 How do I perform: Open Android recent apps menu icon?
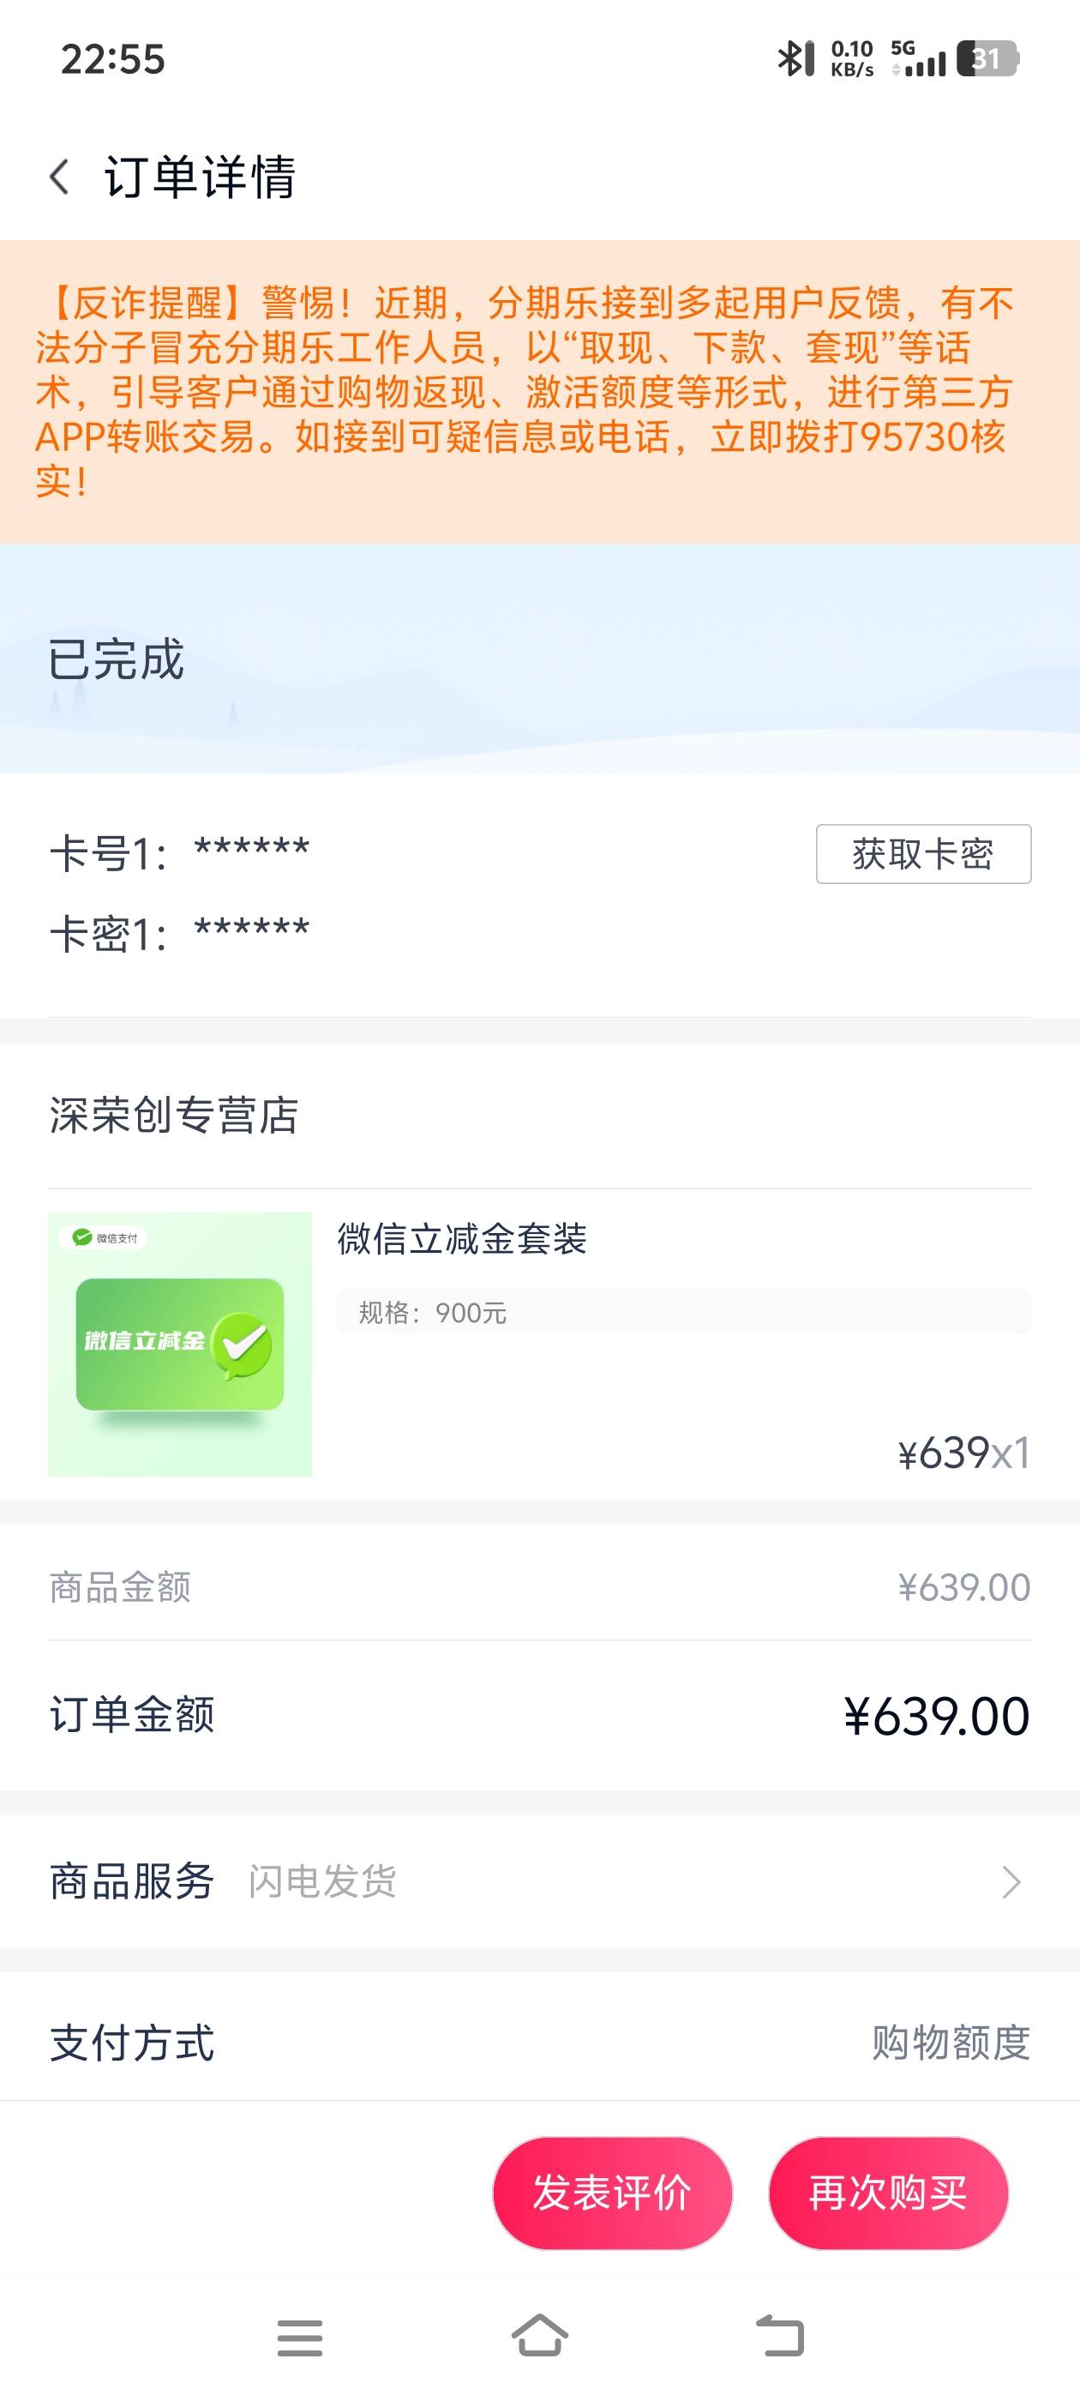click(x=299, y=2338)
